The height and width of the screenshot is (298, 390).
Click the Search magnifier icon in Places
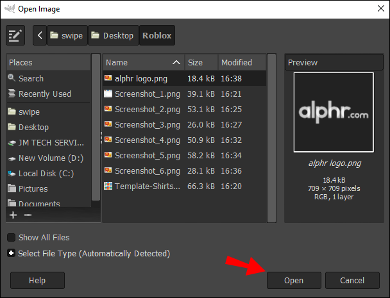click(12, 78)
